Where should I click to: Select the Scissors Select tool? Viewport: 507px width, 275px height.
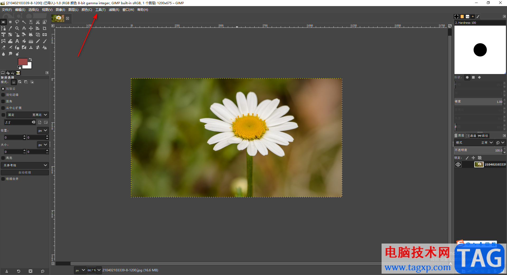(38, 22)
